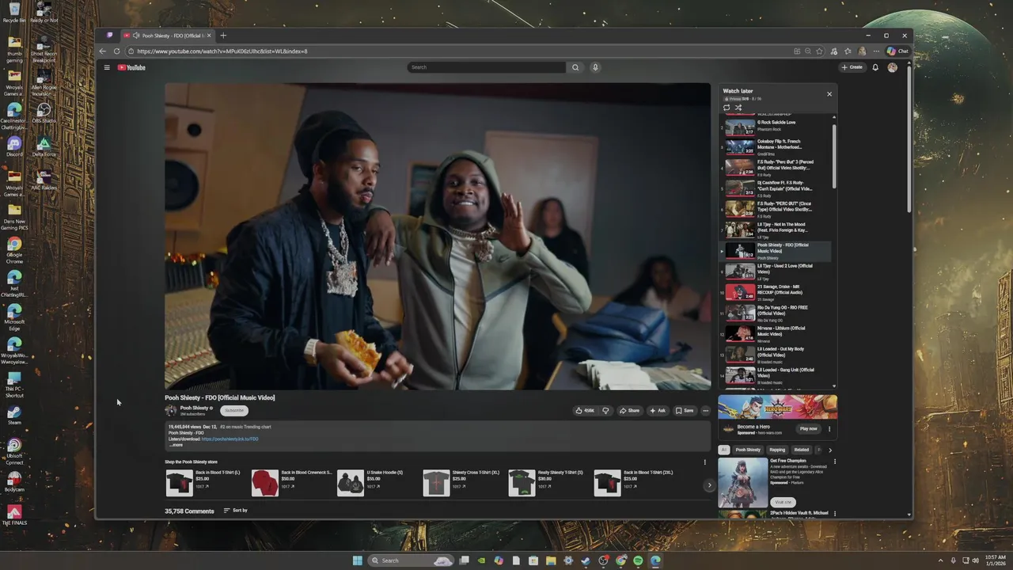Open Become a Hero ad options menu
Screen dimensions: 1013x570
click(829, 428)
